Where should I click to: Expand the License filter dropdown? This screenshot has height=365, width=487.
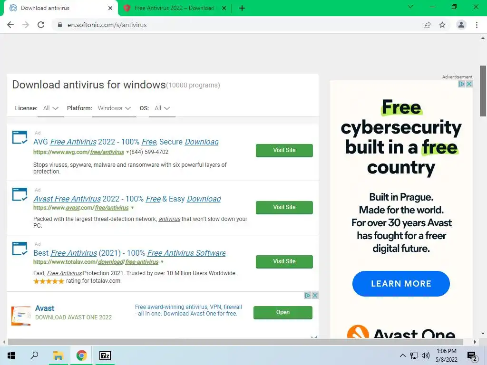pos(50,108)
